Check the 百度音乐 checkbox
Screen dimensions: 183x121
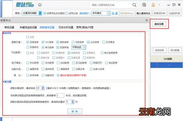pyautogui.click(x=84, y=53)
